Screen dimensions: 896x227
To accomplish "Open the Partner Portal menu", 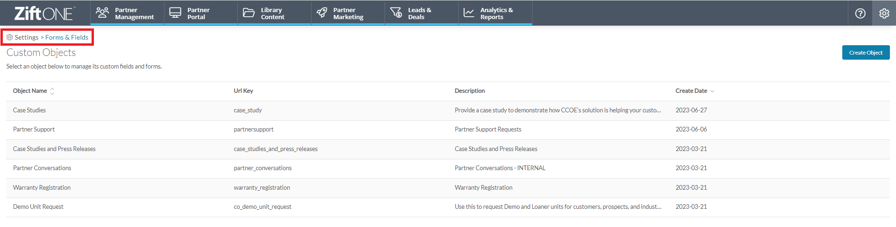I will coord(201,13).
